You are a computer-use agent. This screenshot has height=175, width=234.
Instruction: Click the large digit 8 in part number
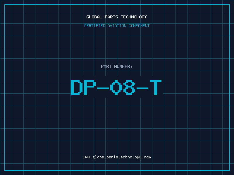point(129,87)
